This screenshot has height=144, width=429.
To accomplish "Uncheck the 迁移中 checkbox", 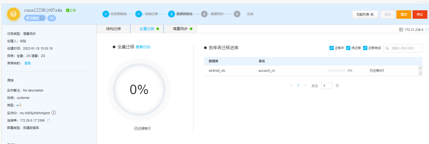I will coord(331,48).
